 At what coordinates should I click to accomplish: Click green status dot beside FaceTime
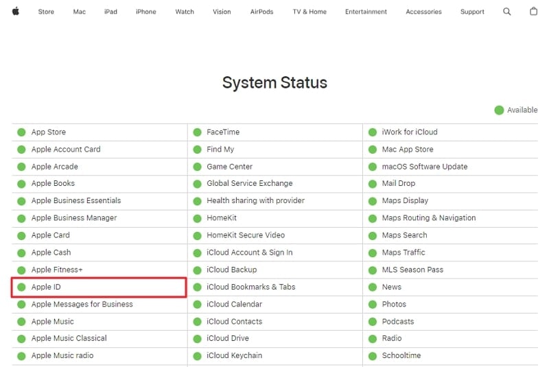(x=197, y=132)
